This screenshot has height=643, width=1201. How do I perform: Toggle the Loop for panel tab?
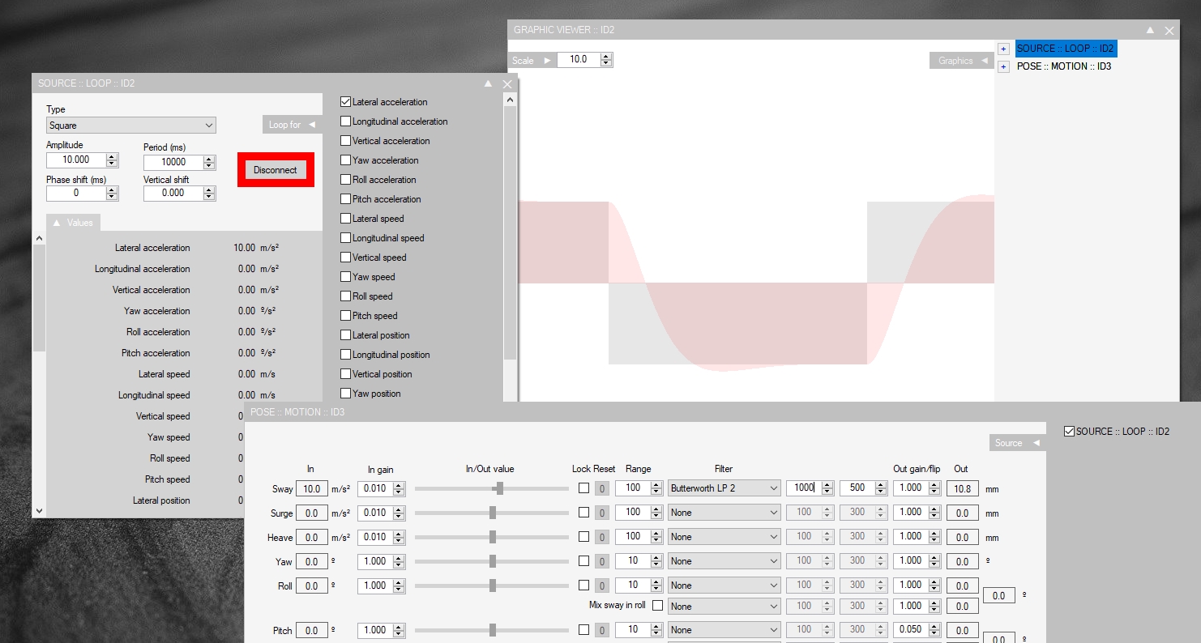[292, 125]
